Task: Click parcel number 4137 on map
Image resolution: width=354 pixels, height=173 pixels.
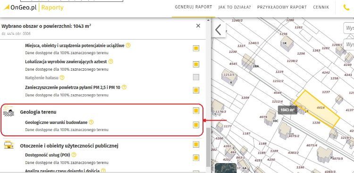Action: coord(349,110)
